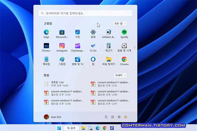The height and width of the screenshot is (131, 197).
Task: Launch Microsoft Store from pinned apps
Action: (62, 34)
